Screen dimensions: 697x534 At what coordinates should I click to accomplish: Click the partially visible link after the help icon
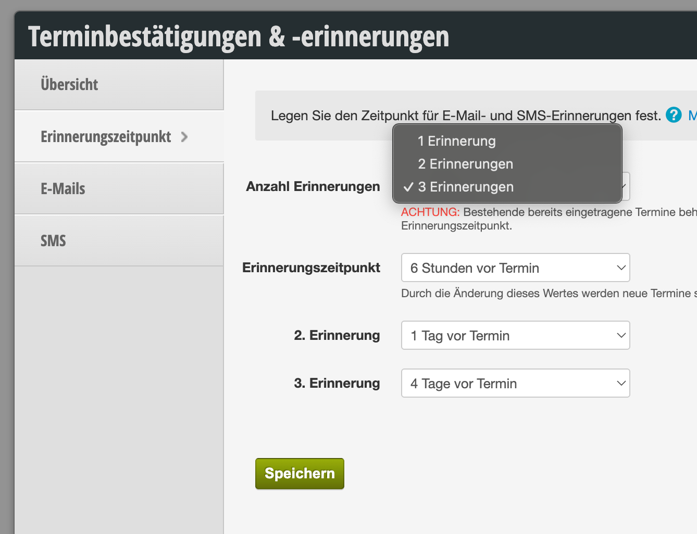click(692, 116)
